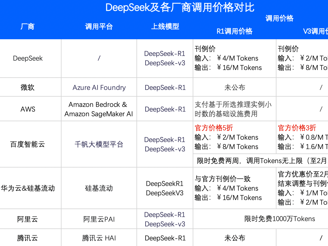Click "DeepSeek-R1" in the 微软 row
Viewport: 328px width, 246px height.
pyautogui.click(x=165, y=88)
